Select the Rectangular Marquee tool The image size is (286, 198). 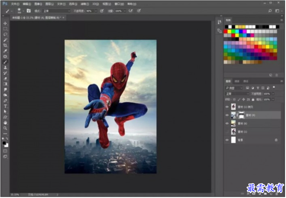tap(5, 29)
